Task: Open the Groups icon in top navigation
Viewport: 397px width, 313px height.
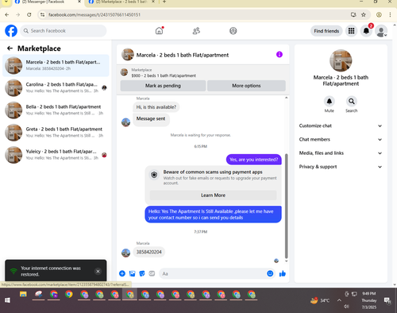Action: (x=233, y=31)
